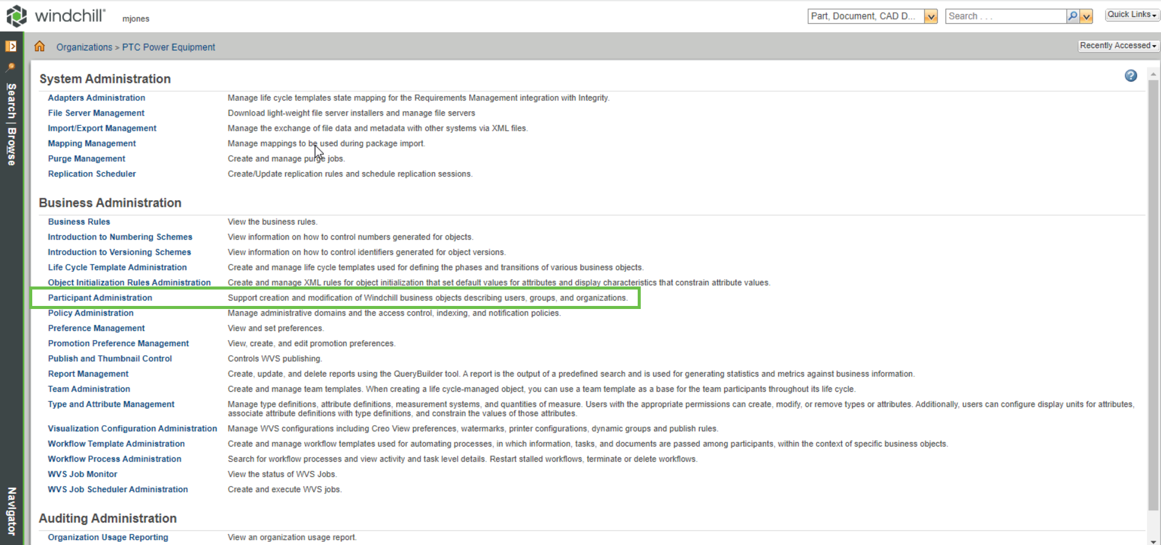
Task: Open Introduction to Numbering Schemes
Action: pyautogui.click(x=120, y=237)
